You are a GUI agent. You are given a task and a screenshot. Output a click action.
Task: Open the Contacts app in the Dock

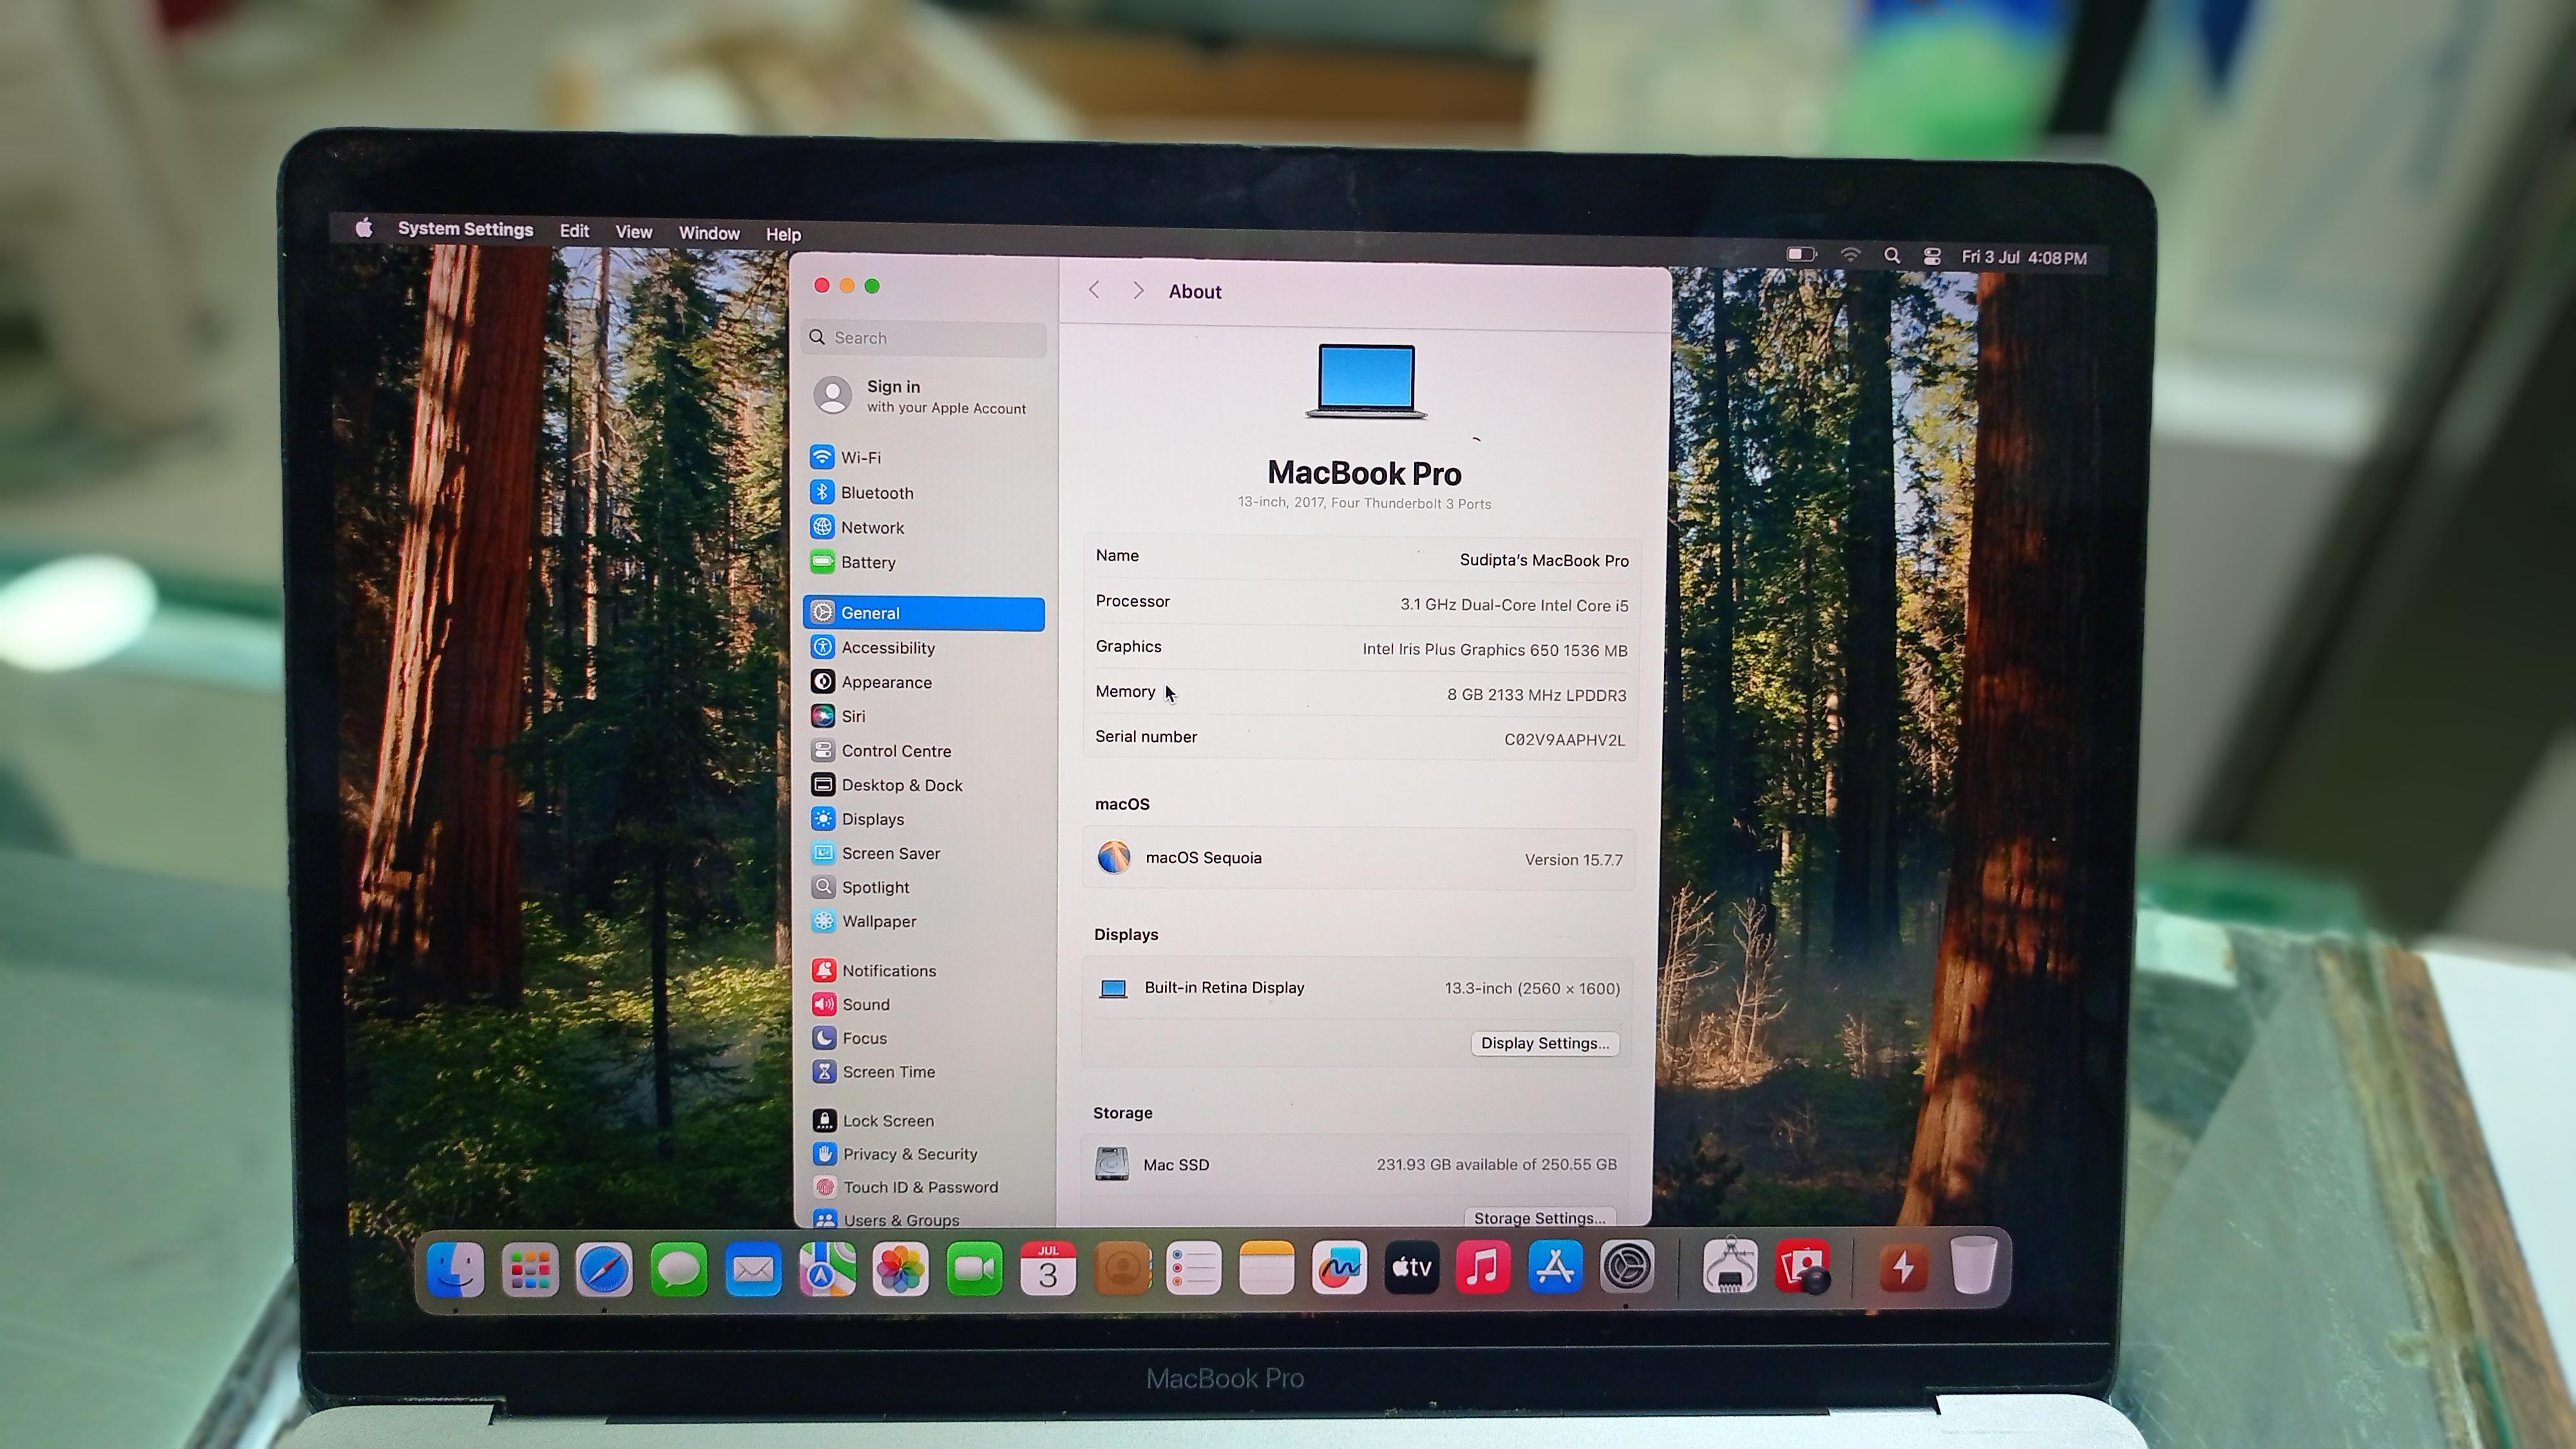click(x=1122, y=1269)
